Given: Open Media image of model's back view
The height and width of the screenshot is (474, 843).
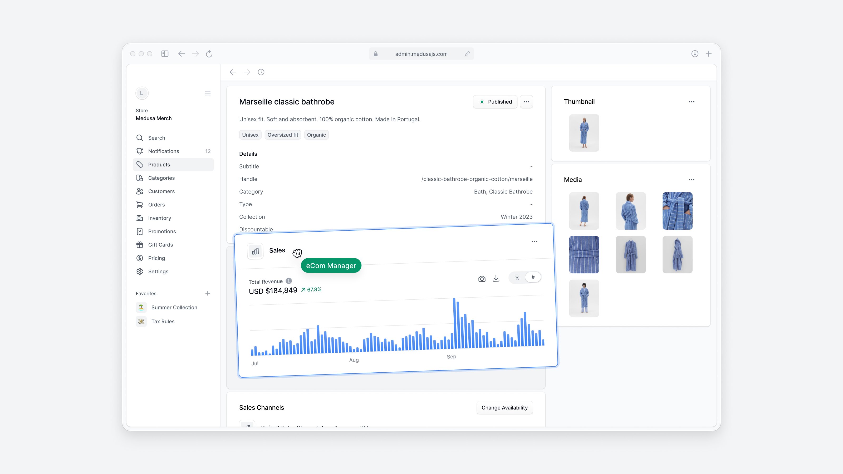Looking at the screenshot, I should [x=631, y=211].
